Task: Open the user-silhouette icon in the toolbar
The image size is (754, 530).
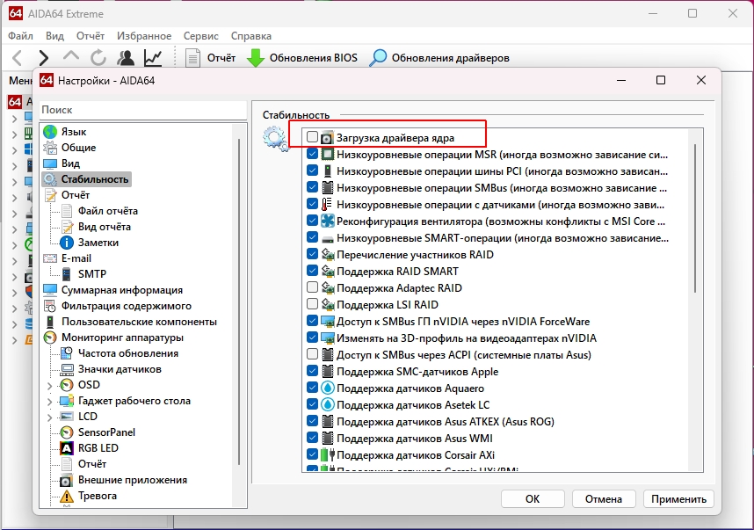Action: tap(126, 58)
